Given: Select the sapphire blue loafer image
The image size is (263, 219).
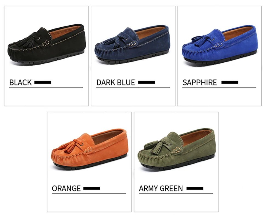Looking at the screenshot, I should point(220,45).
